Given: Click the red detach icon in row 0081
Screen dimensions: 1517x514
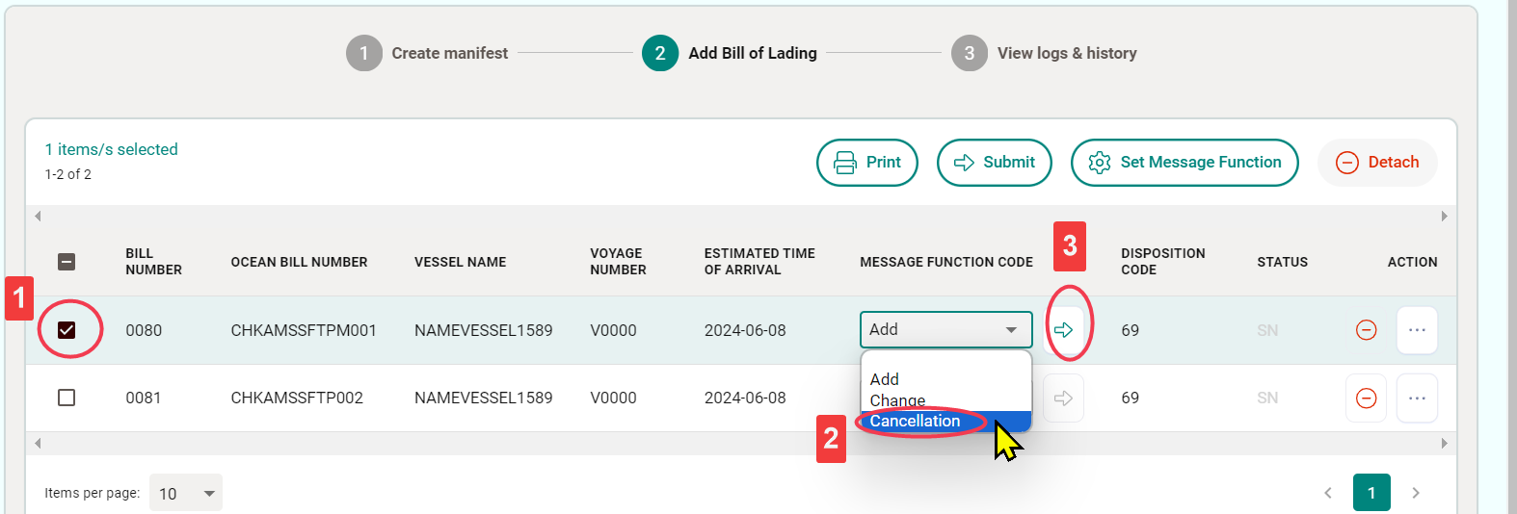Looking at the screenshot, I should (1366, 398).
